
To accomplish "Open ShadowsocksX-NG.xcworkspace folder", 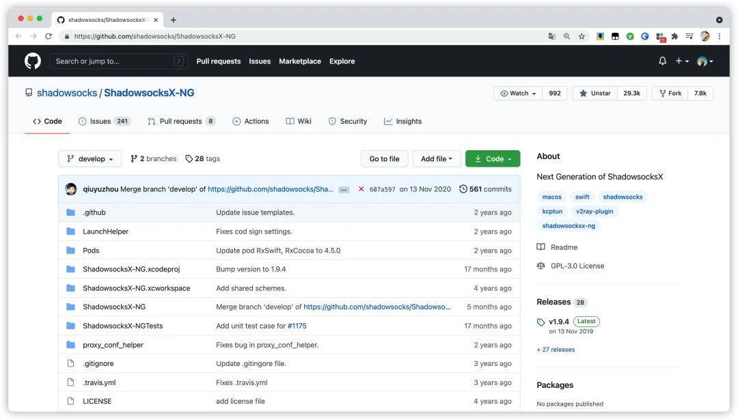I will click(137, 288).
